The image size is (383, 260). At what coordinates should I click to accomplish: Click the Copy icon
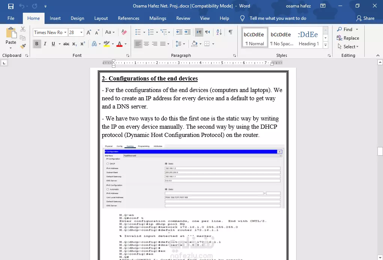tap(23, 37)
